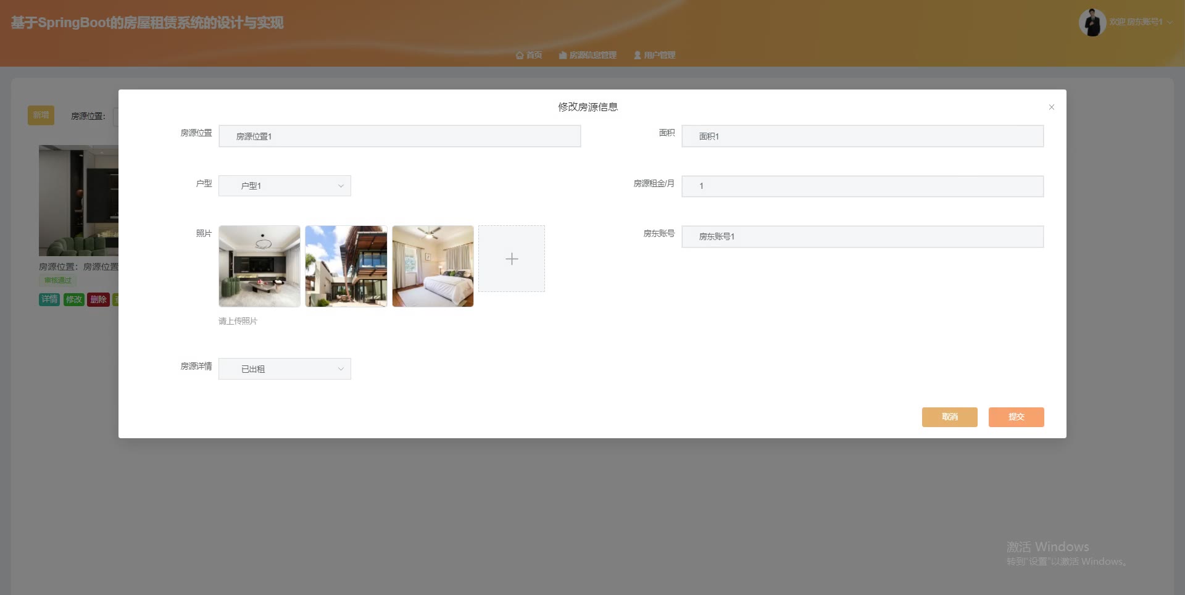The width and height of the screenshot is (1185, 595).
Task: Click the 修改 button on listing card
Action: pos(74,300)
